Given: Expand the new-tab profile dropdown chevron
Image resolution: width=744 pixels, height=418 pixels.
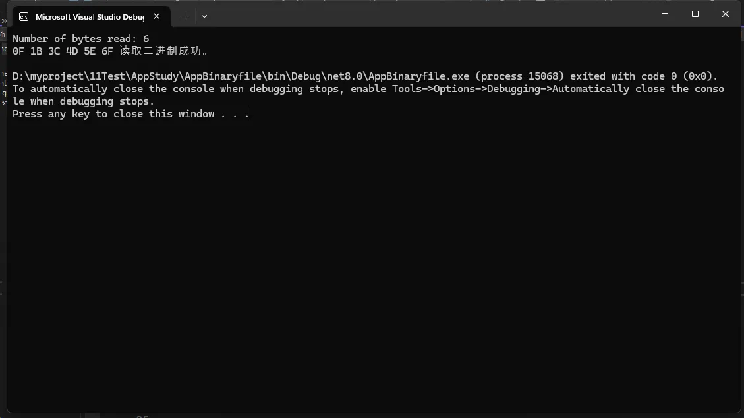Looking at the screenshot, I should [204, 16].
